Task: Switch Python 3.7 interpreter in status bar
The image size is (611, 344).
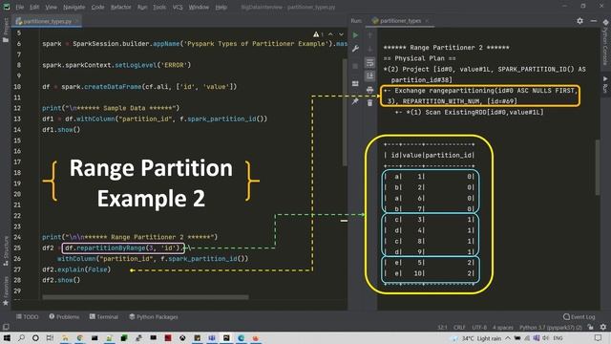Action: 551,328
